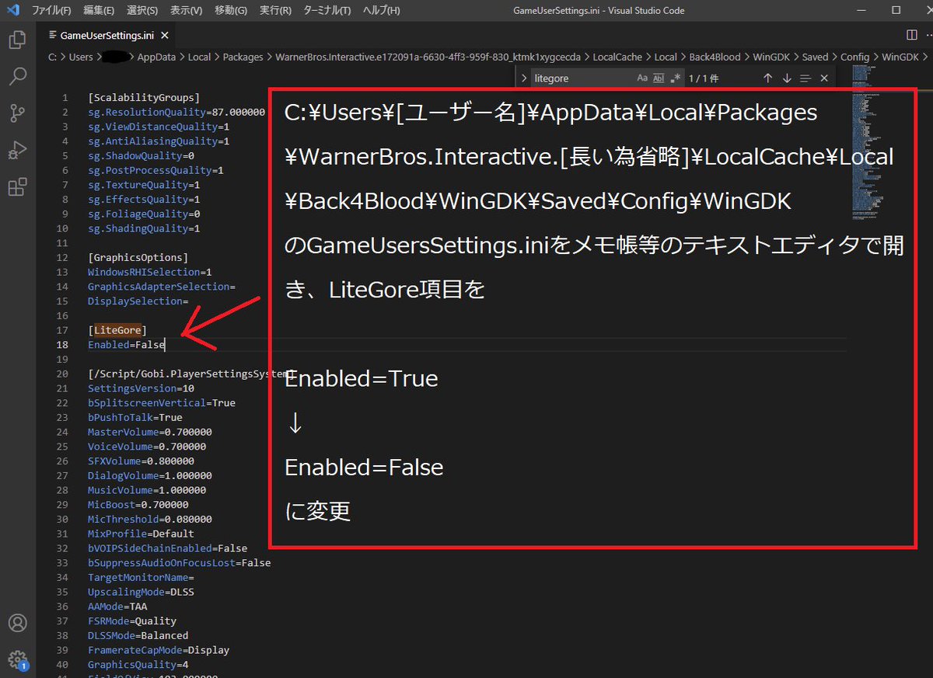The image size is (933, 678).
Task: Go to next match in find widget
Action: [x=787, y=78]
